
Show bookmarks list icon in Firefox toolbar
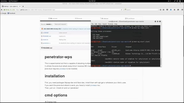(164, 10)
